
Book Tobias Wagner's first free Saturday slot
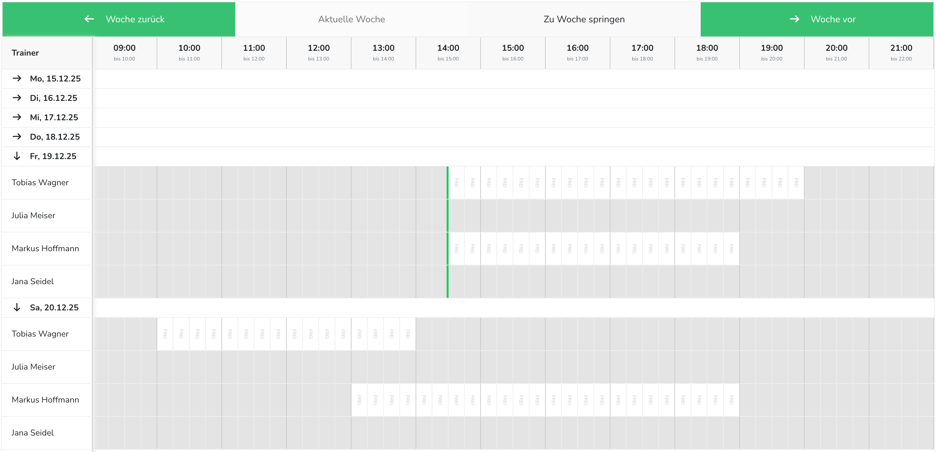point(165,334)
